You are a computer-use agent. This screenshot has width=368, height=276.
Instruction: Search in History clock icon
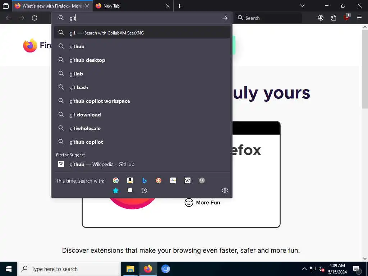(x=144, y=190)
